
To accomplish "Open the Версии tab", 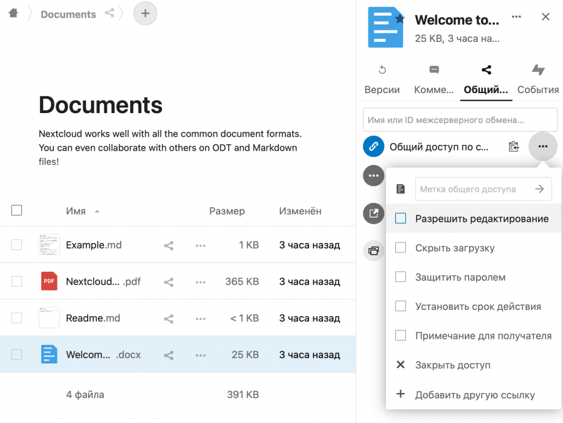I will tap(382, 79).
